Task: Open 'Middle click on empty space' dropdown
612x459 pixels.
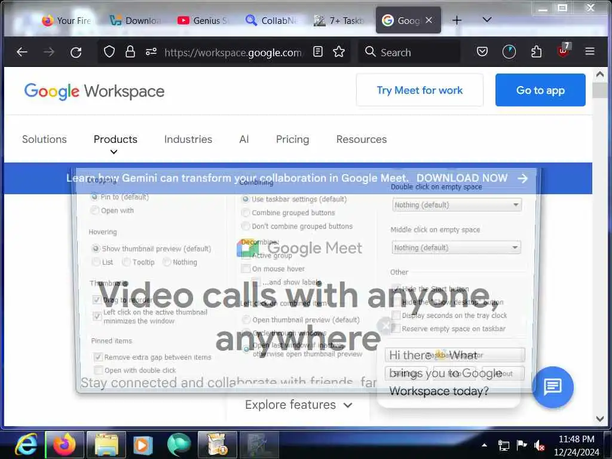Action: click(456, 247)
